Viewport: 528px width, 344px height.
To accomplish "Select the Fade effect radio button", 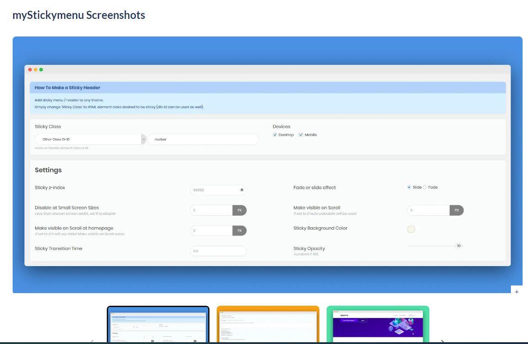I will click(x=424, y=187).
